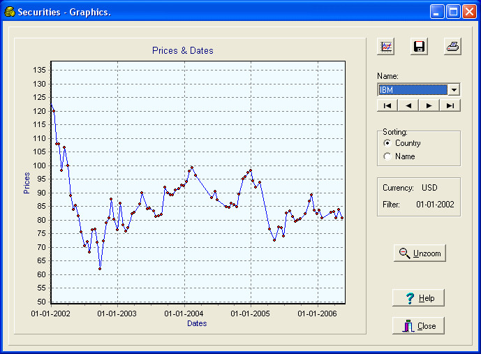Select Name sorting radio button
Screen dimensions: 481x354
387,156
